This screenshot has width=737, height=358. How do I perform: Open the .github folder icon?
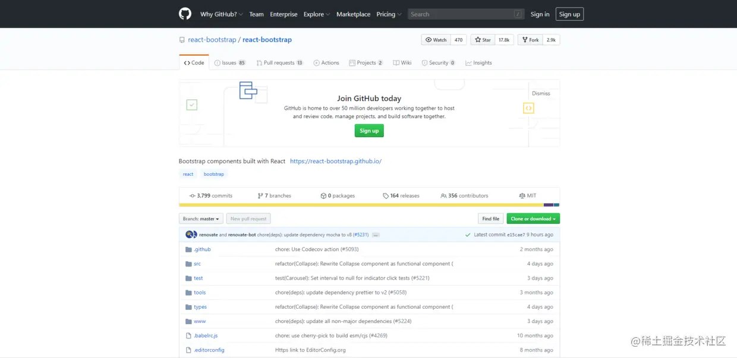tap(188, 249)
